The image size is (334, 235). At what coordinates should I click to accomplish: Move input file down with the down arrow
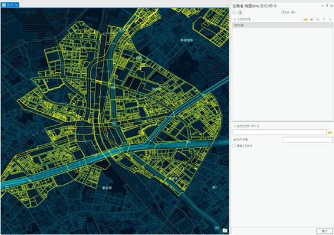coord(330,19)
